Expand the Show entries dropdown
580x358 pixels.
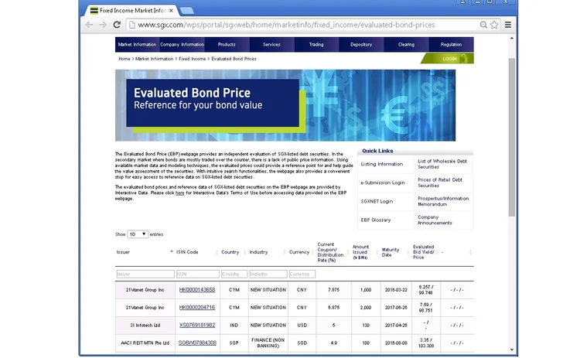click(x=138, y=234)
